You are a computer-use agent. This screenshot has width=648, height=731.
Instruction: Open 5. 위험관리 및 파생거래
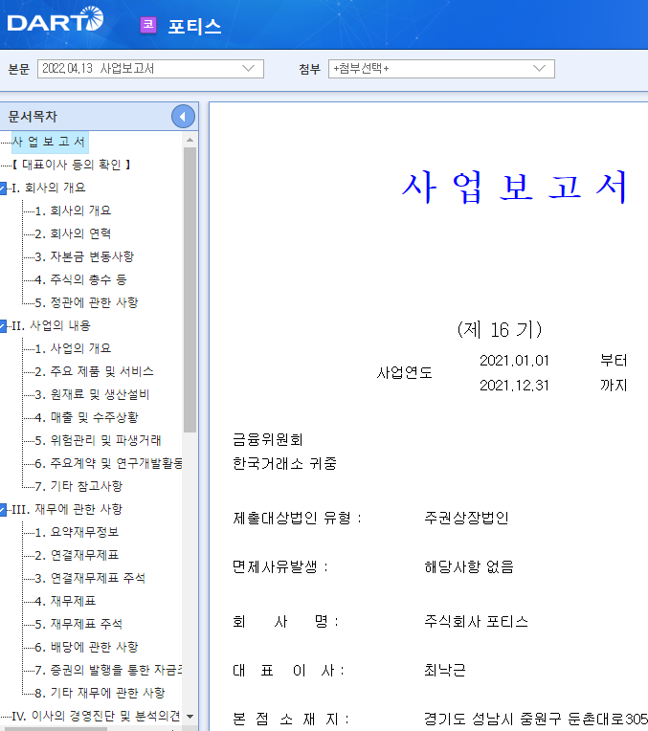tap(98, 440)
